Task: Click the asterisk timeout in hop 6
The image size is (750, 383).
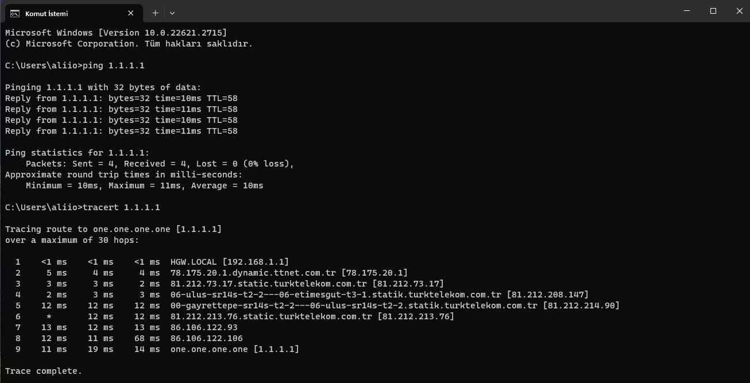Action: [x=49, y=316]
